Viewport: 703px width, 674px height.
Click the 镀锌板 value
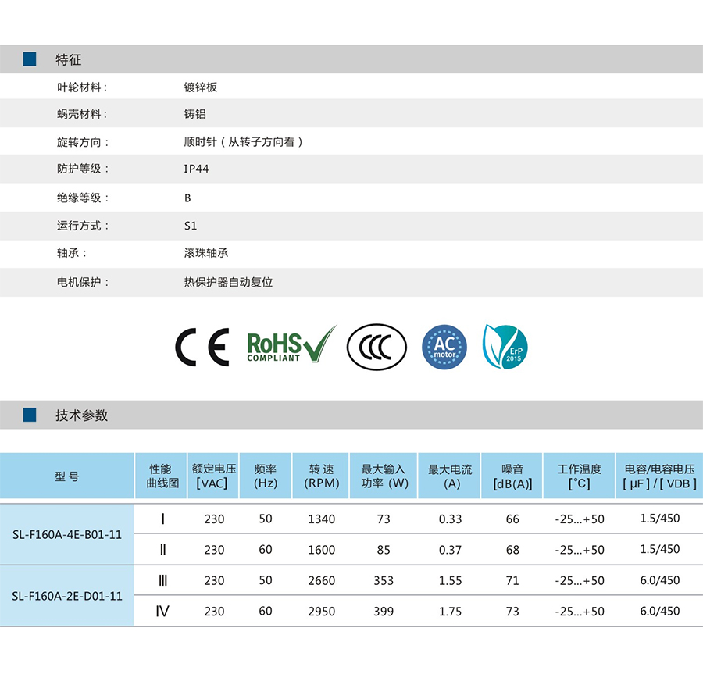pos(201,87)
